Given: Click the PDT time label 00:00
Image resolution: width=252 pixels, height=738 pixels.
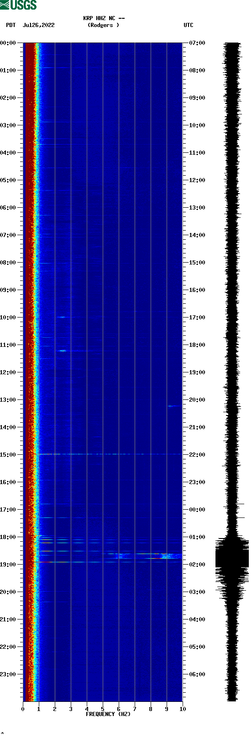Looking at the screenshot, I should click(x=8, y=43).
